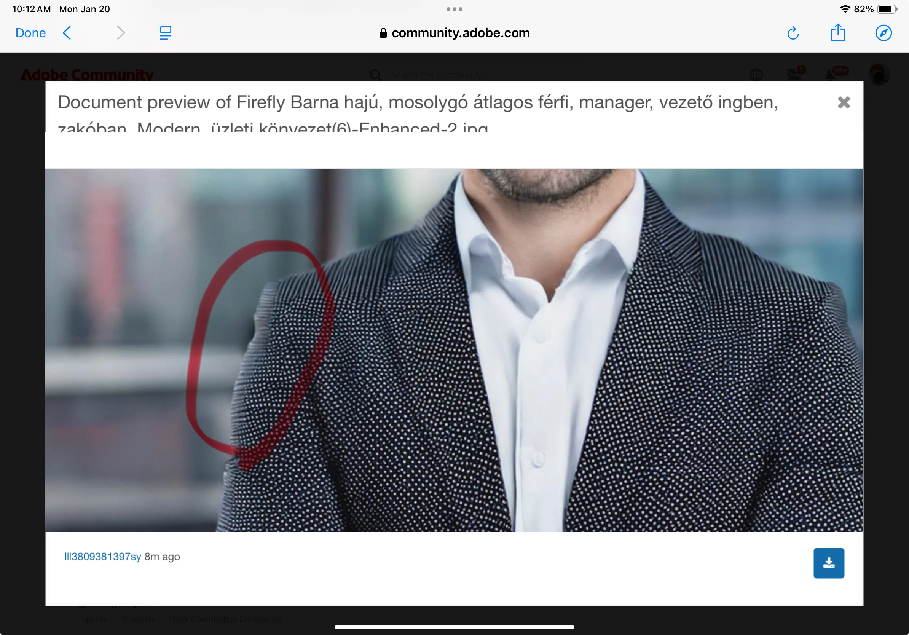Open the Share sheet icon

click(838, 33)
